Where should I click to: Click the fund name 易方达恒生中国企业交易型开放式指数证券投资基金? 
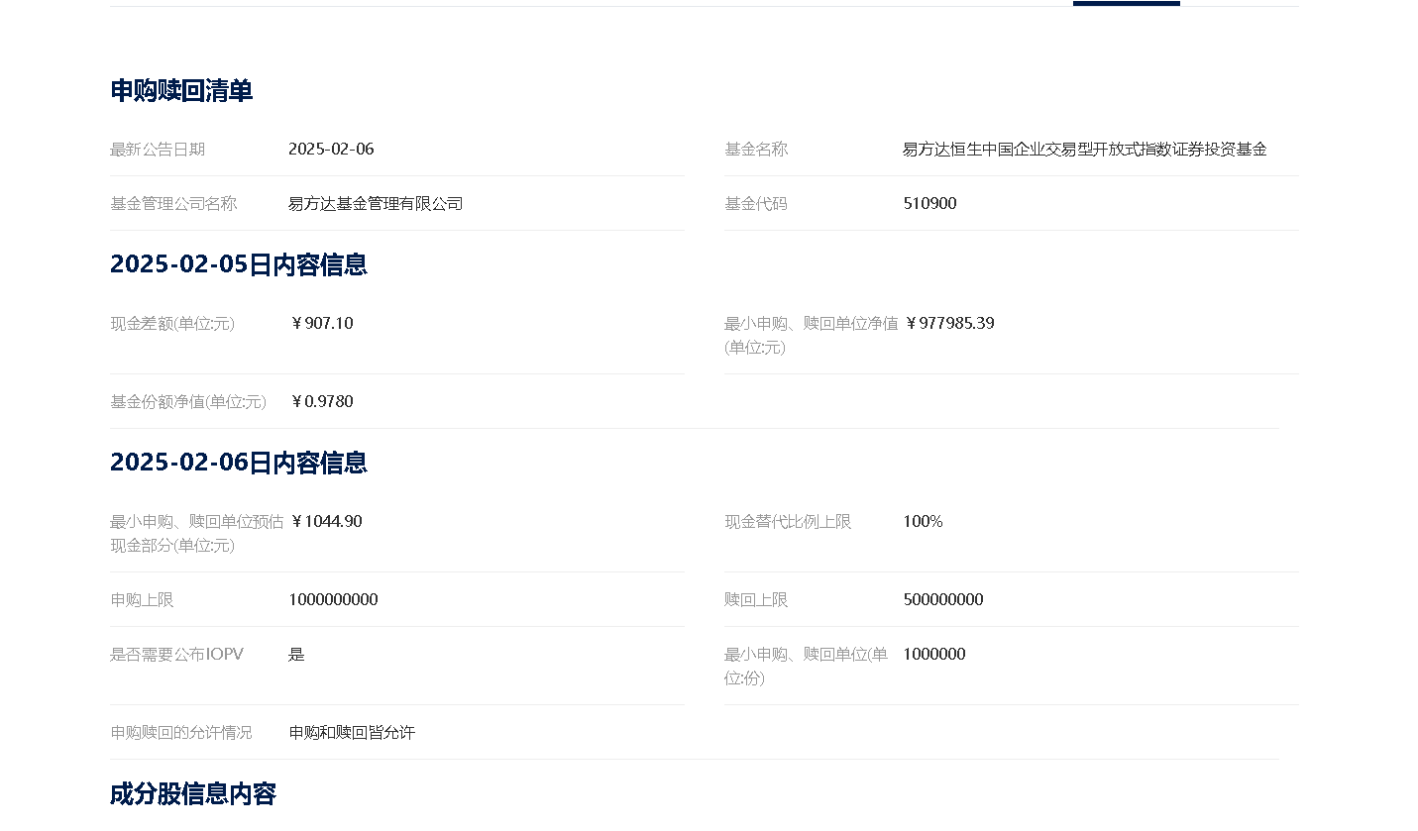coord(1085,150)
